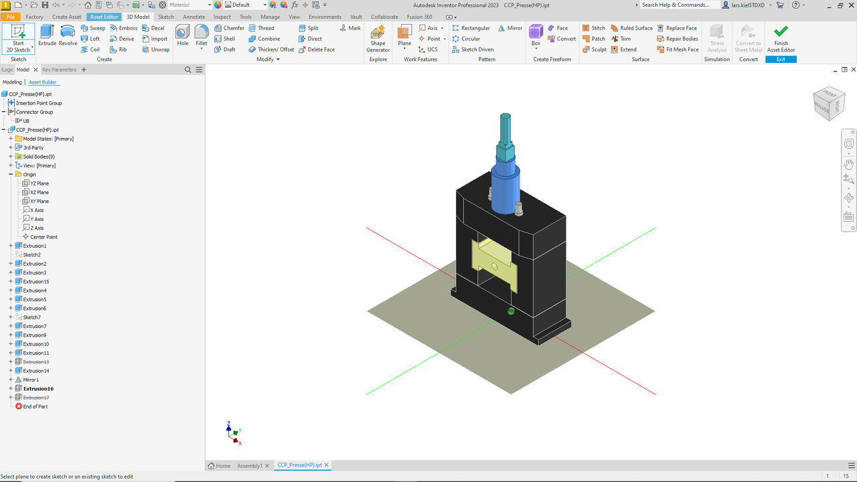This screenshot has width=857, height=482.
Task: Click the Split tool
Action: (x=308, y=28)
